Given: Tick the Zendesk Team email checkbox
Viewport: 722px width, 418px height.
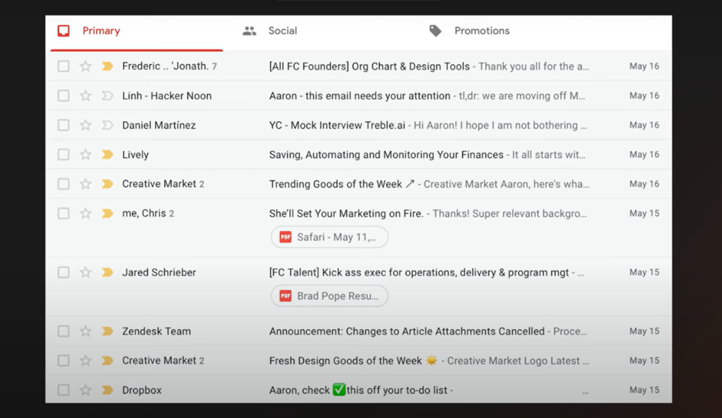Looking at the screenshot, I should [x=64, y=331].
